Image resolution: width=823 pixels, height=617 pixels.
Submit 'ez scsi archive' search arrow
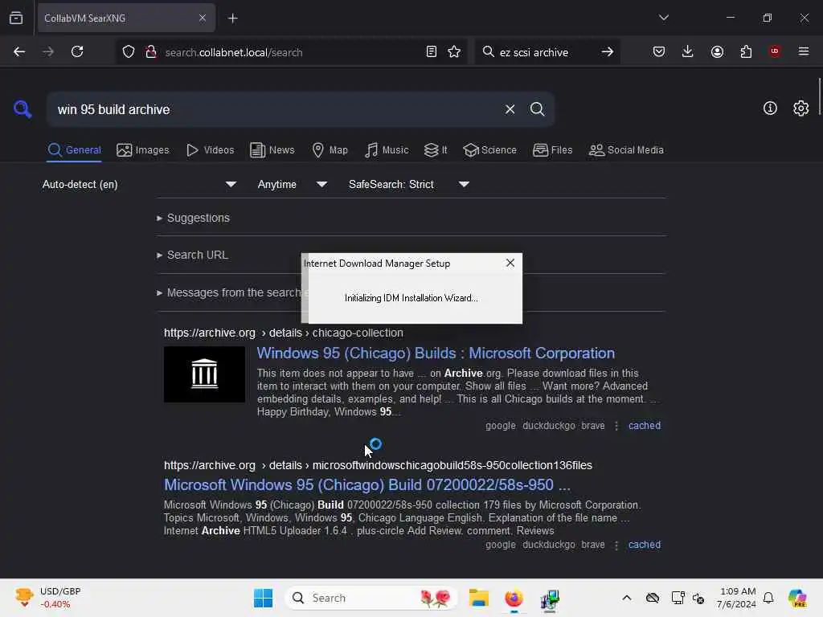[x=608, y=51]
